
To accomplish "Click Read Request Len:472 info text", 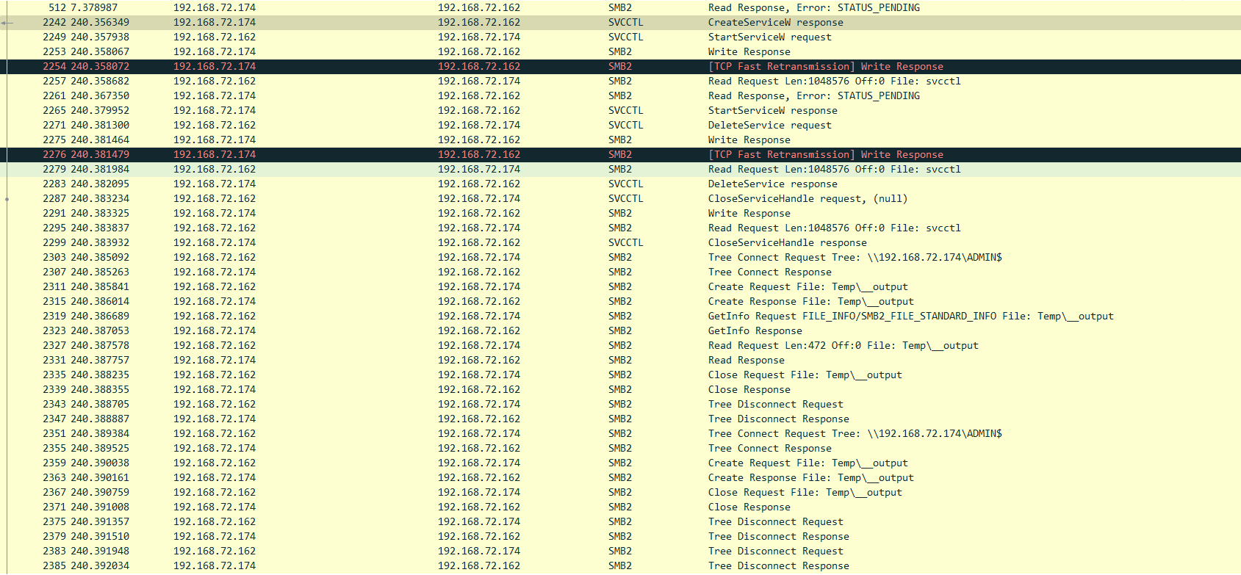I will point(843,345).
